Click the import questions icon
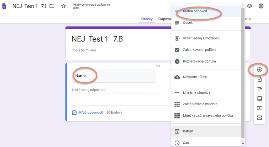Screen dimensions: 269x147 tap(260, 80)
